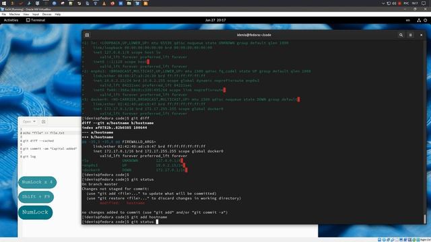Click the VirtualBox hard disk status icon
Viewport: 431px width, 242px height.
click(x=380, y=240)
